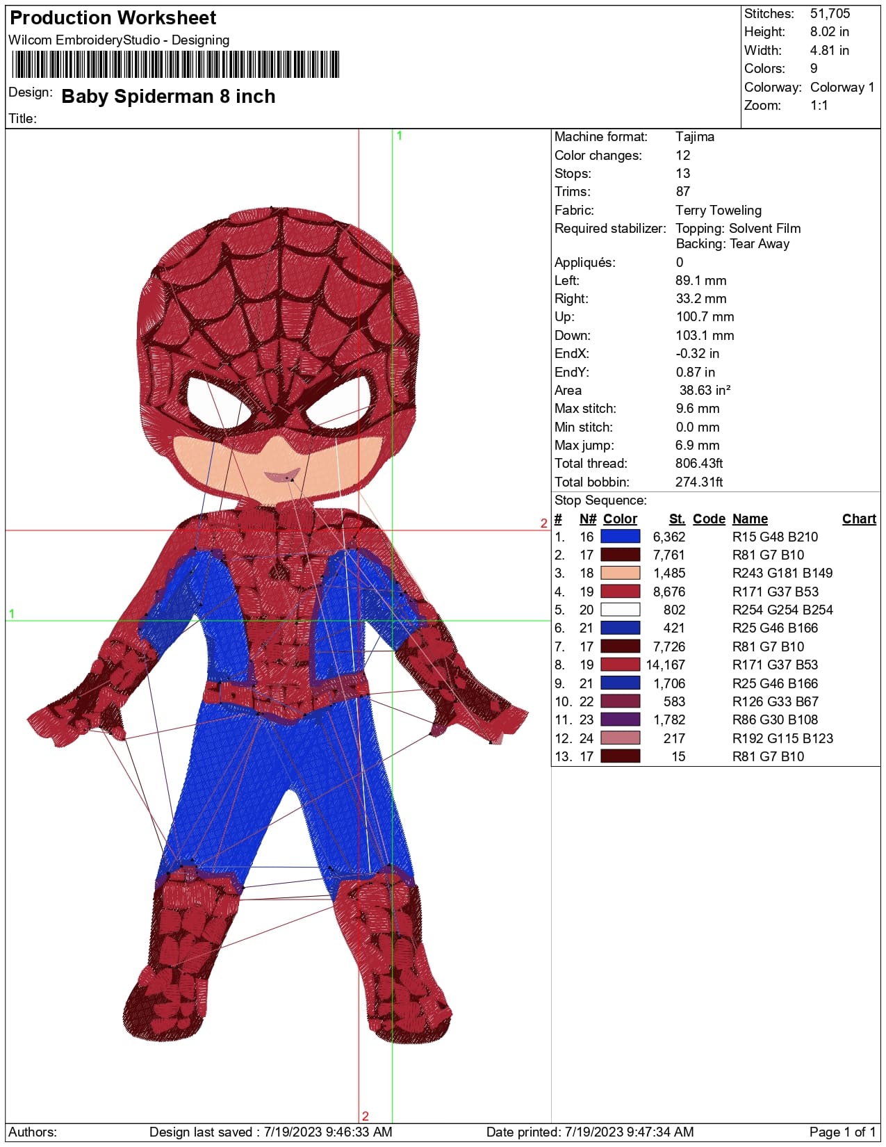
Task: Click the Name column header
Action: (750, 519)
